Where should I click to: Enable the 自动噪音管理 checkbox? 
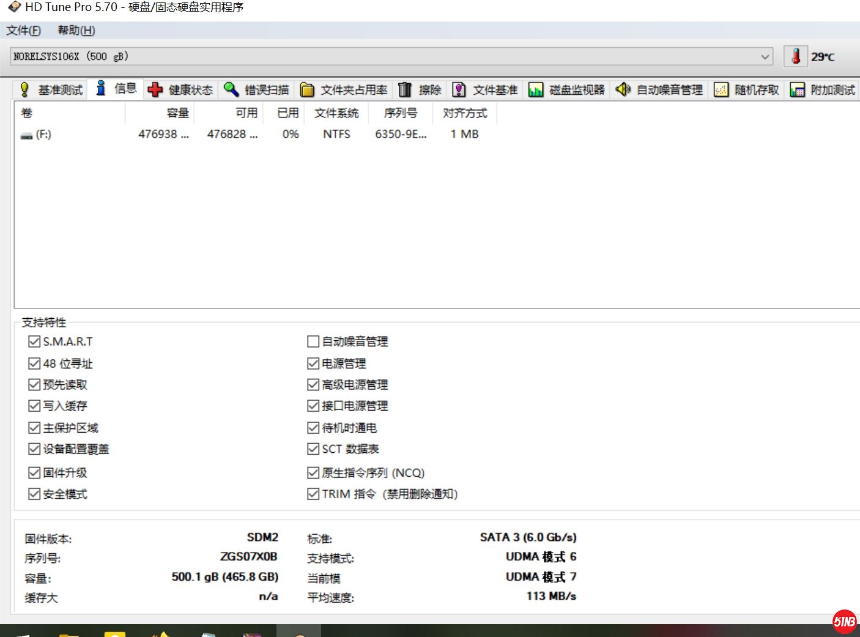(x=313, y=341)
